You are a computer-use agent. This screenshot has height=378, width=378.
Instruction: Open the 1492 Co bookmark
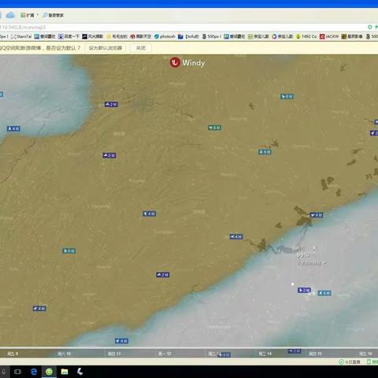(x=306, y=36)
